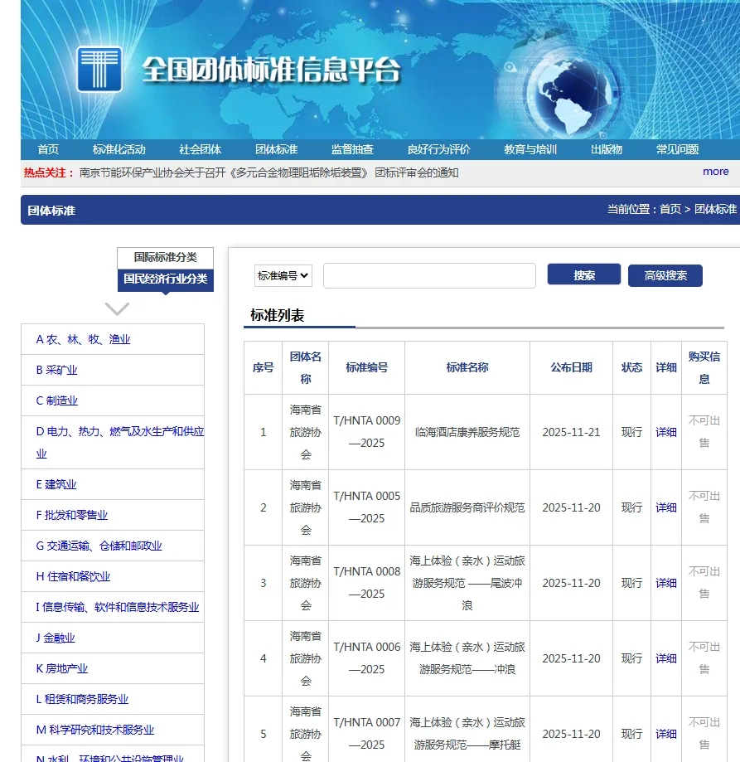Click the standard search text field

429,275
